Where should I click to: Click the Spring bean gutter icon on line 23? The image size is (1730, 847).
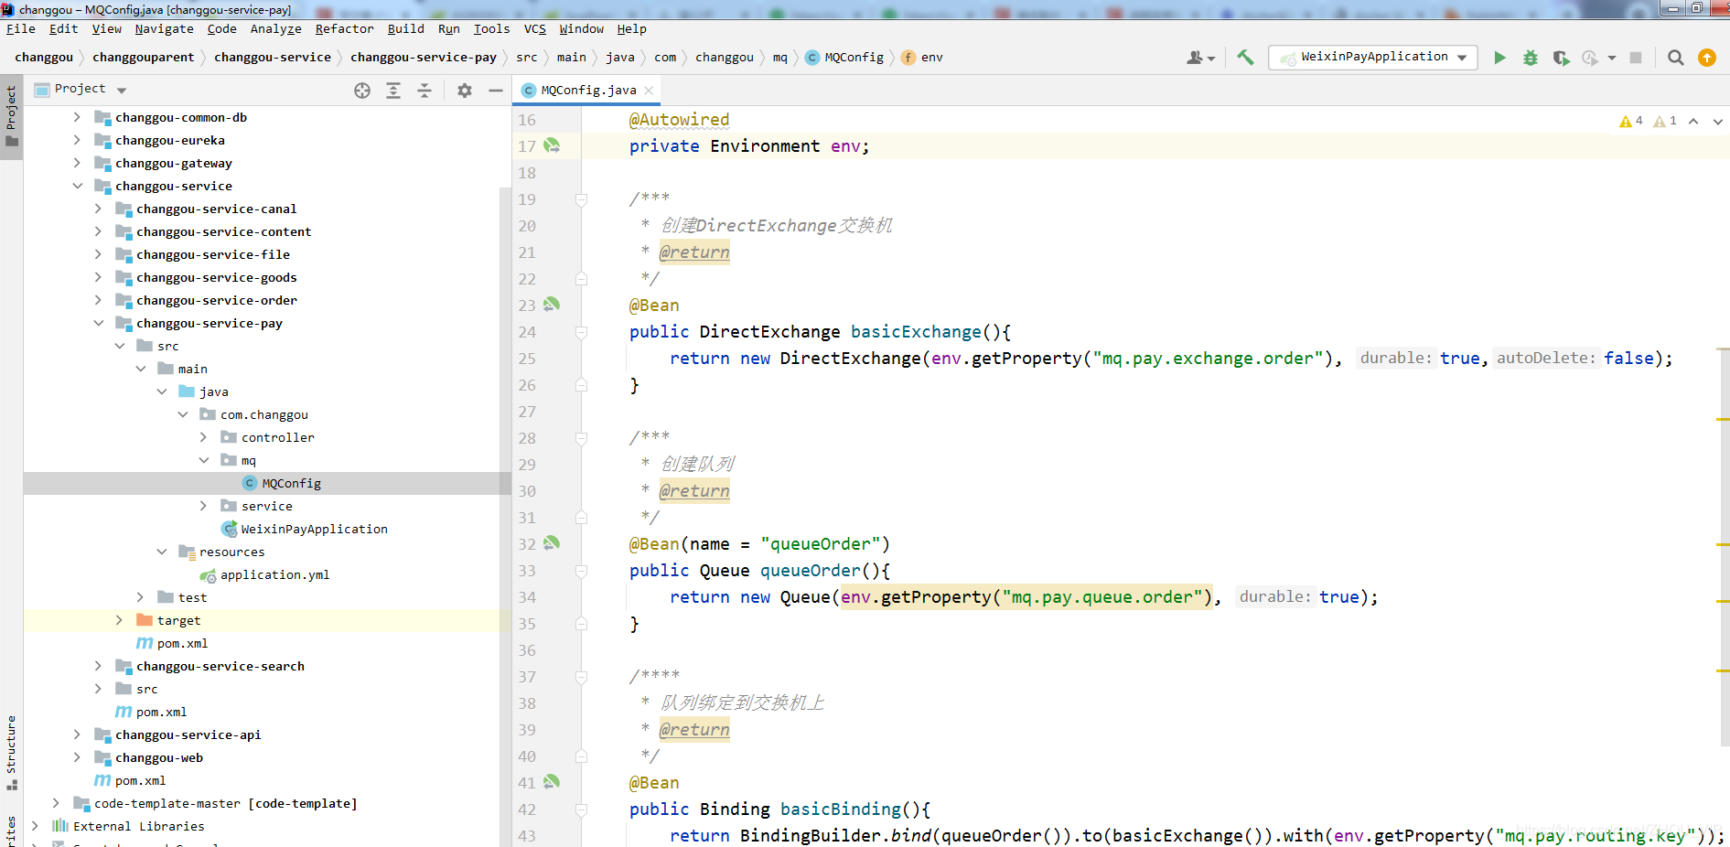[x=552, y=305]
